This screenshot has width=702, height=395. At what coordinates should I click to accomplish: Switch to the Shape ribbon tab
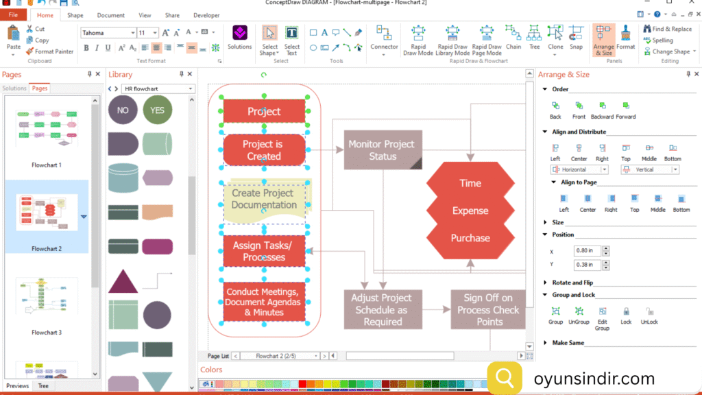[75, 15]
